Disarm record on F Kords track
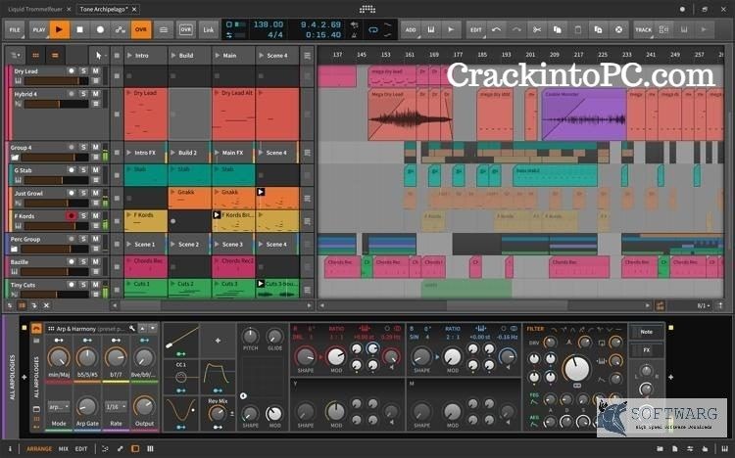 [72, 216]
